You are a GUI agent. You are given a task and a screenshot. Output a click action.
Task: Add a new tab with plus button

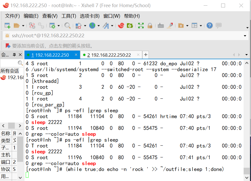tap(146, 55)
